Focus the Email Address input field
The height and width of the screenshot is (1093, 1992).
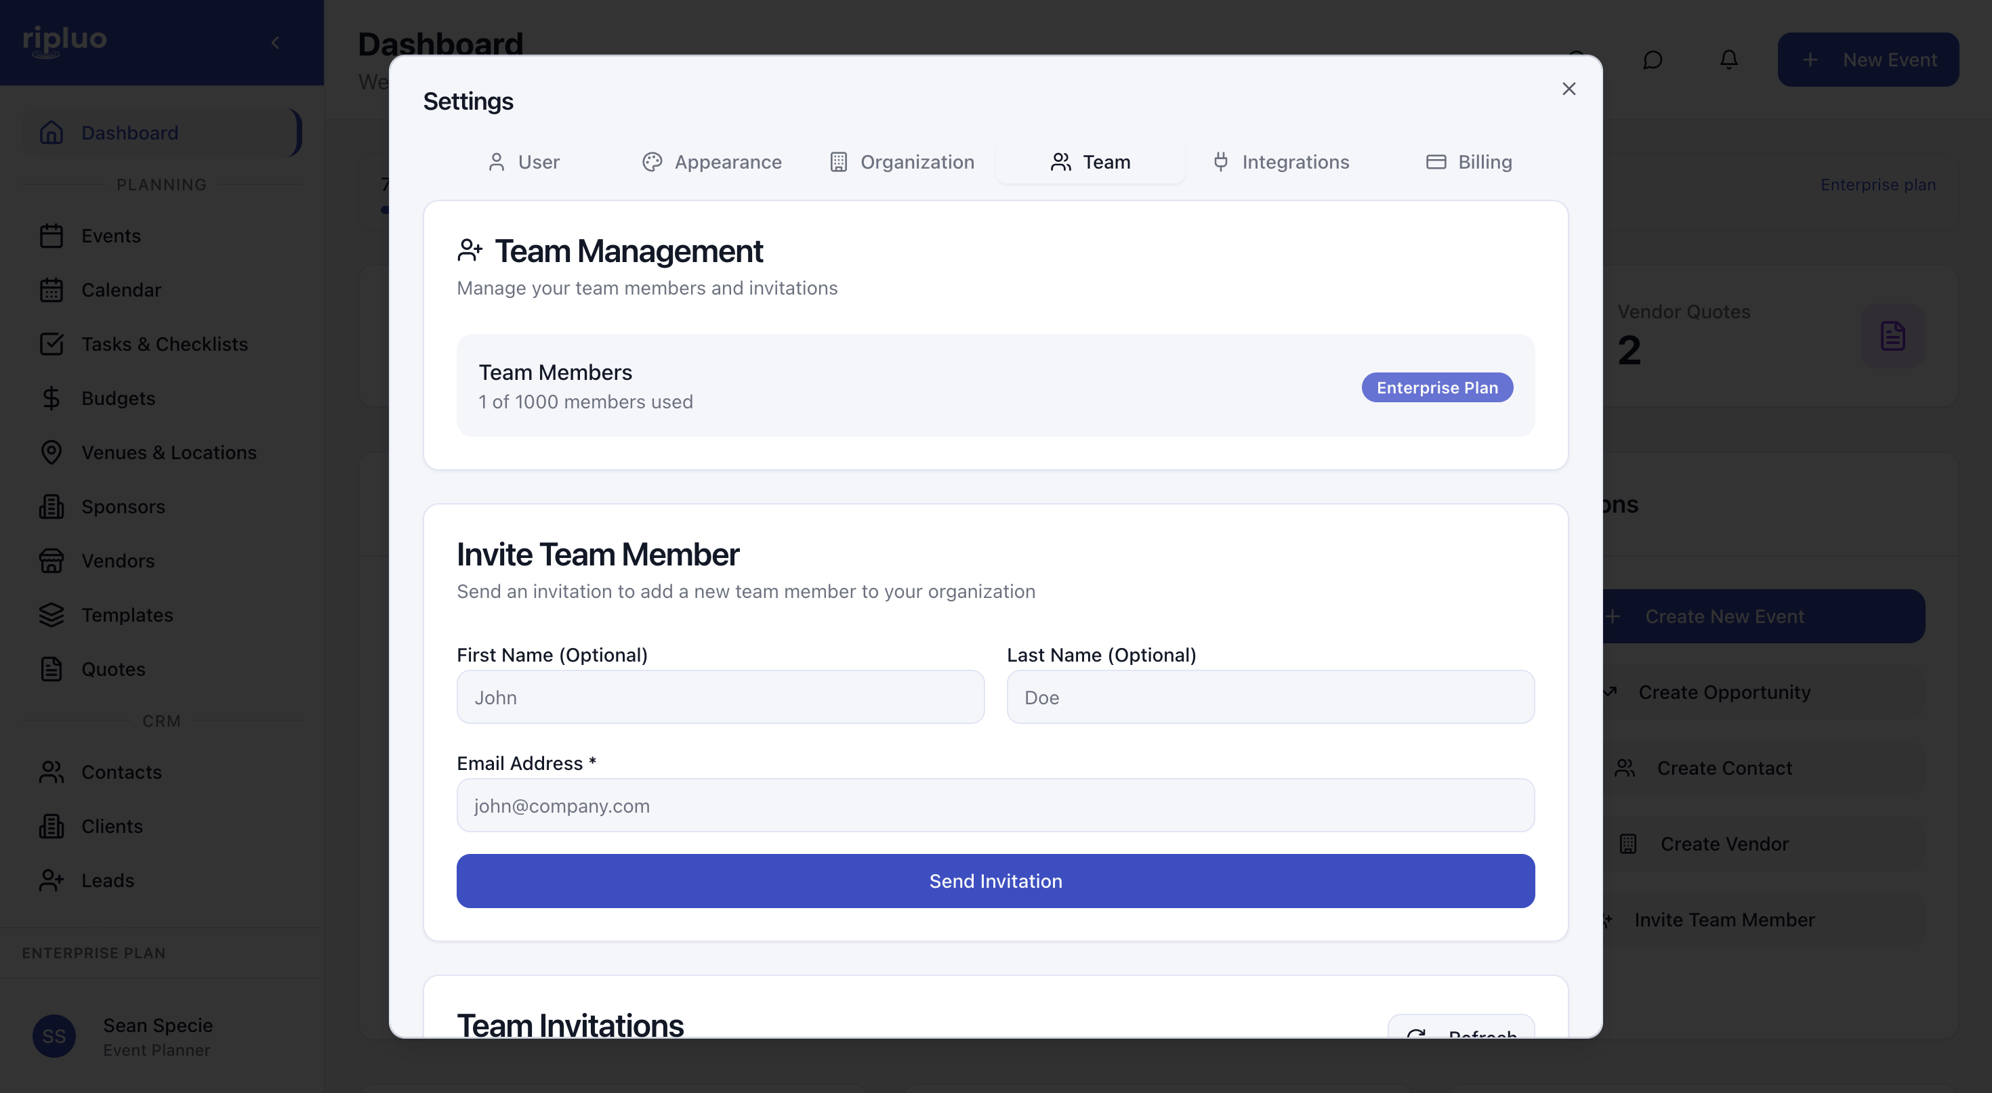click(x=995, y=805)
